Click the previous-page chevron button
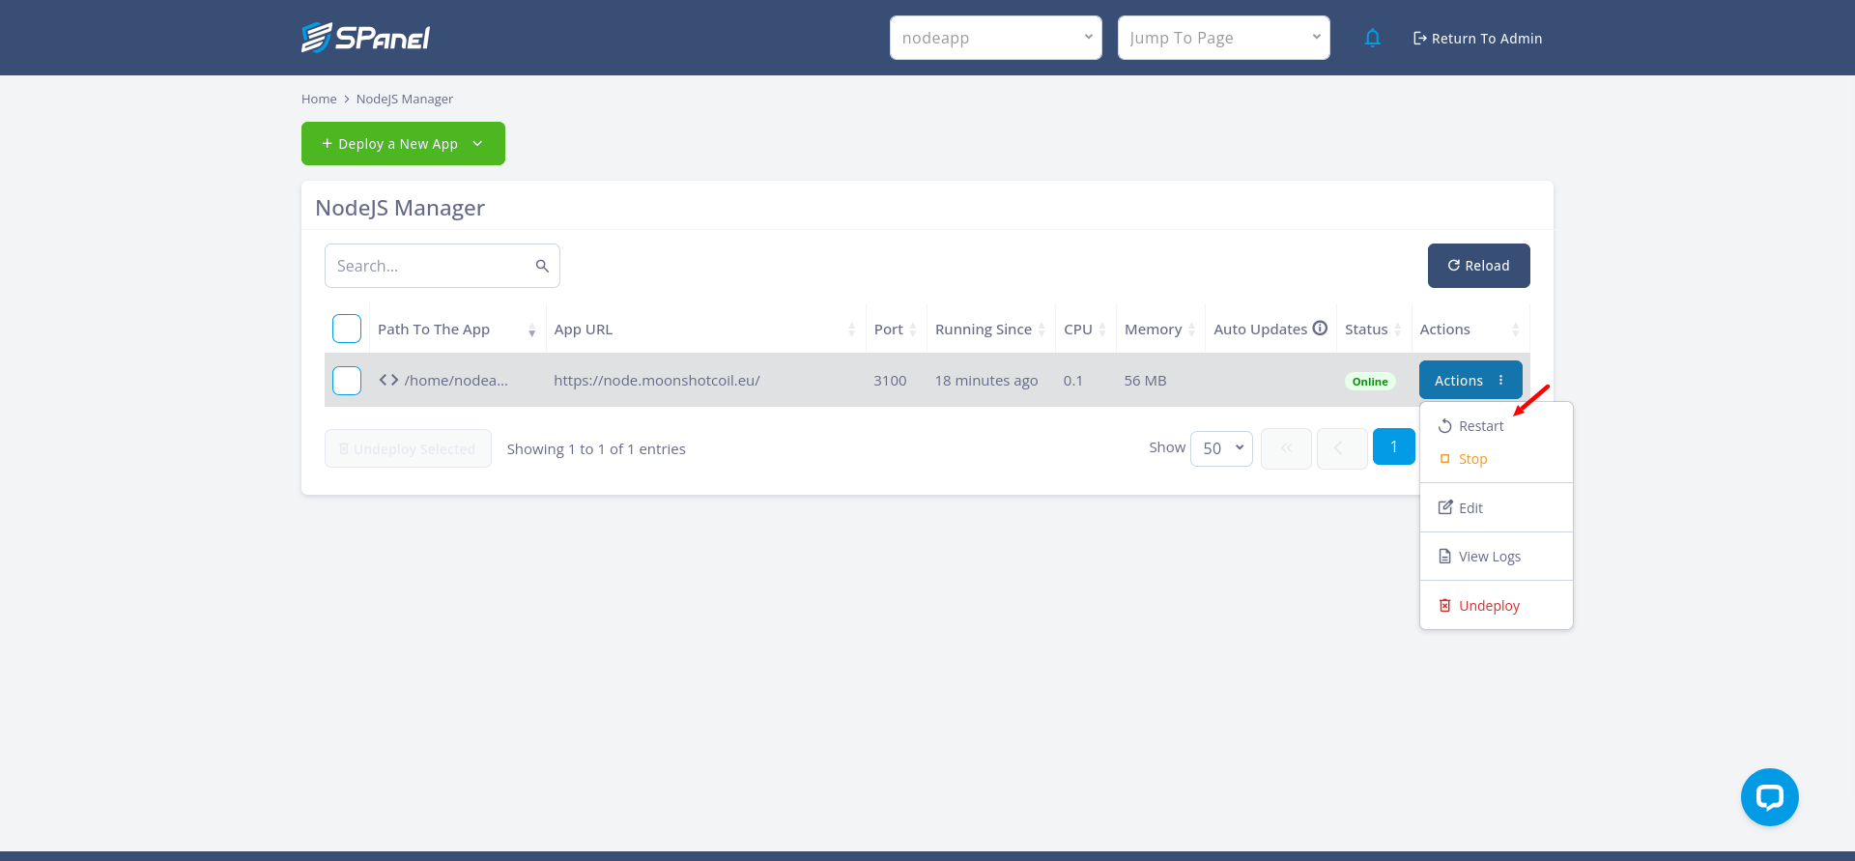The width and height of the screenshot is (1855, 861). click(1341, 448)
